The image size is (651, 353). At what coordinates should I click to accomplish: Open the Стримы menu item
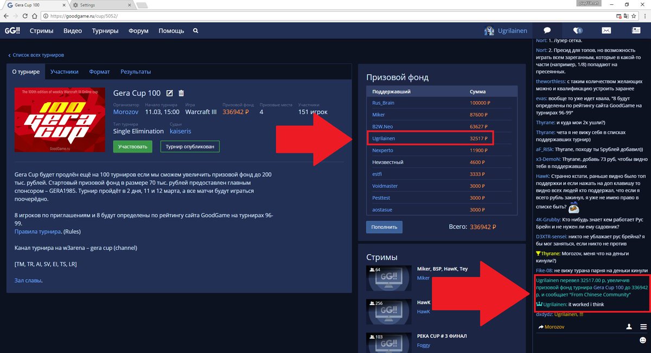pyautogui.click(x=41, y=31)
